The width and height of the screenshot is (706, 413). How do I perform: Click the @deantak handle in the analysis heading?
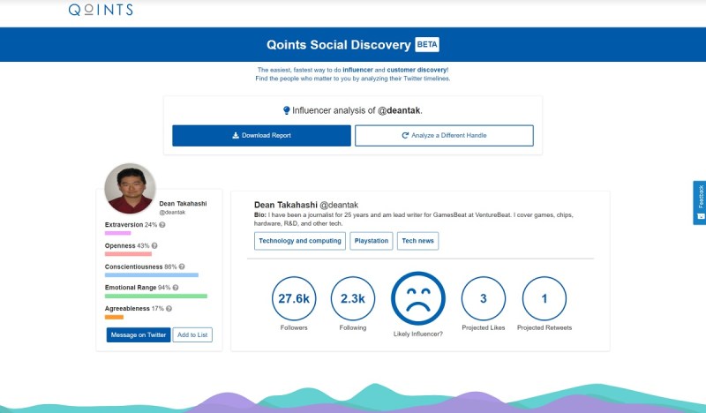(399, 110)
